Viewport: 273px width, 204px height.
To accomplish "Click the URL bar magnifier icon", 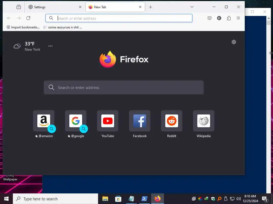I will pyautogui.click(x=51, y=18).
